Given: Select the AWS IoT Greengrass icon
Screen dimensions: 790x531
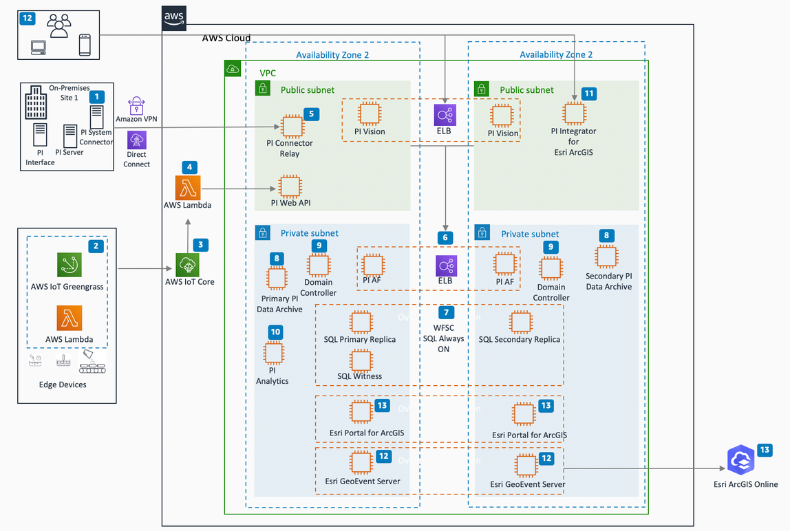Looking at the screenshot, I should click(69, 265).
